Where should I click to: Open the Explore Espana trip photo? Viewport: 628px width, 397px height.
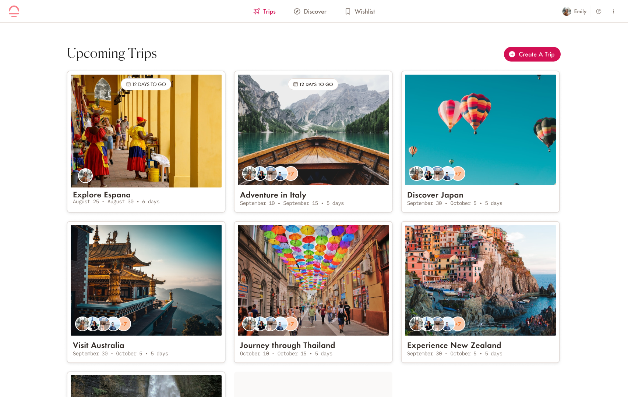click(x=146, y=131)
